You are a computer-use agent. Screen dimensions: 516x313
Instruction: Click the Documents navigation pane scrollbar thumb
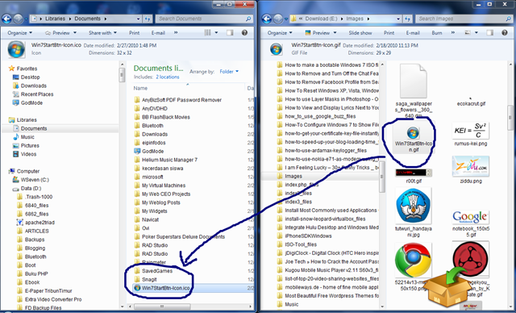click(122, 75)
